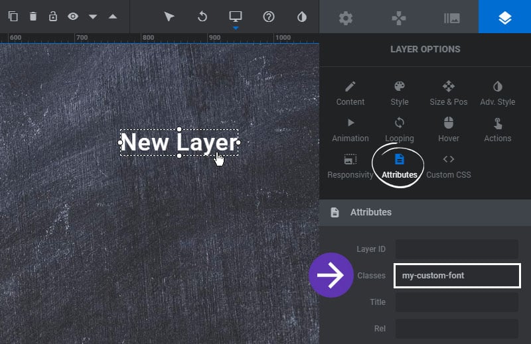
Task: Click the 800 mark on ruler
Action: (x=148, y=38)
